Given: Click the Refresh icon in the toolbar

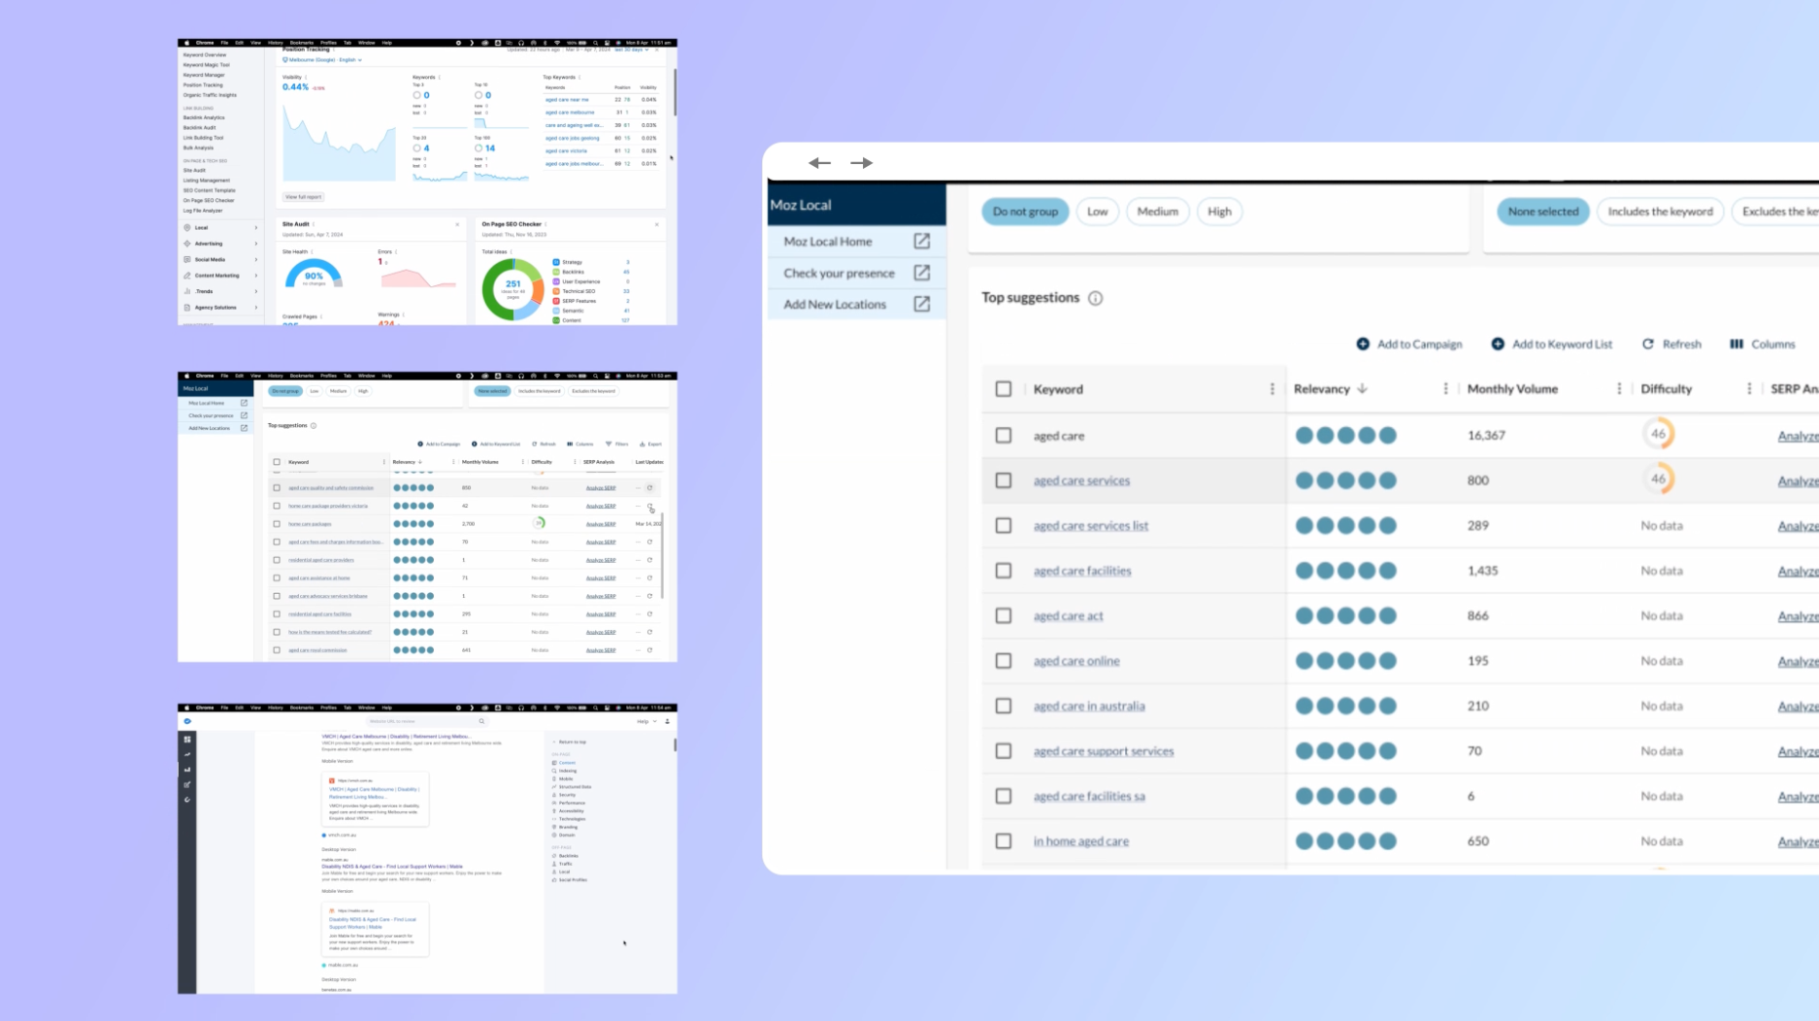Looking at the screenshot, I should tap(1647, 345).
